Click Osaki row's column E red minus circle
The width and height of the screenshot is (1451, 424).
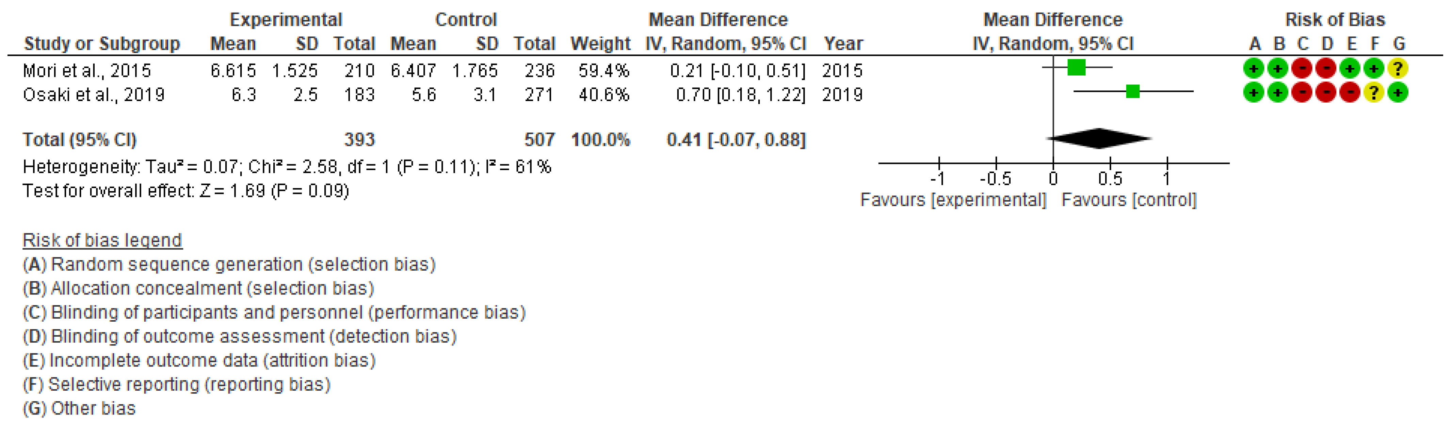pyautogui.click(x=1350, y=92)
